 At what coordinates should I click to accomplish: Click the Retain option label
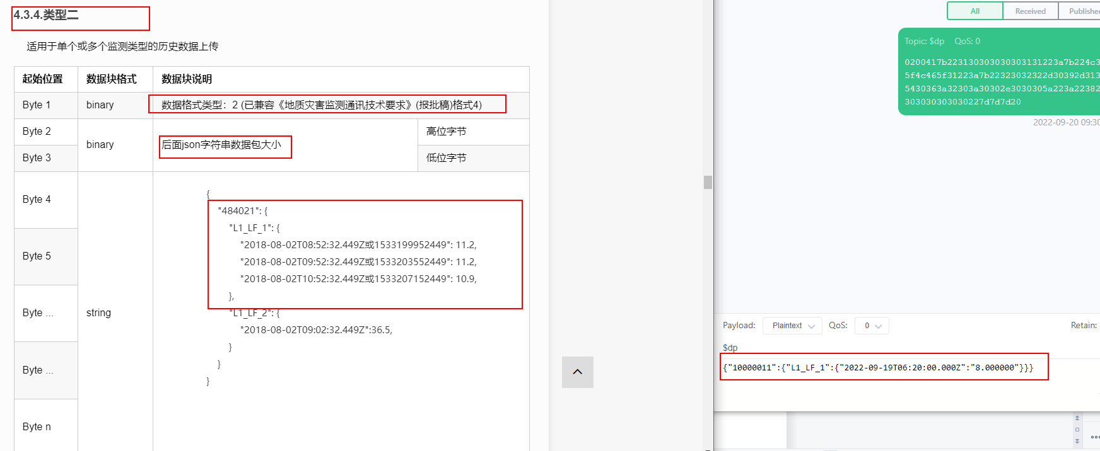click(1084, 326)
